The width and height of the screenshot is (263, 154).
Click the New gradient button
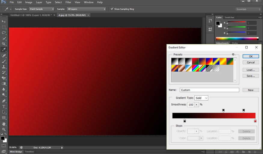251,90
